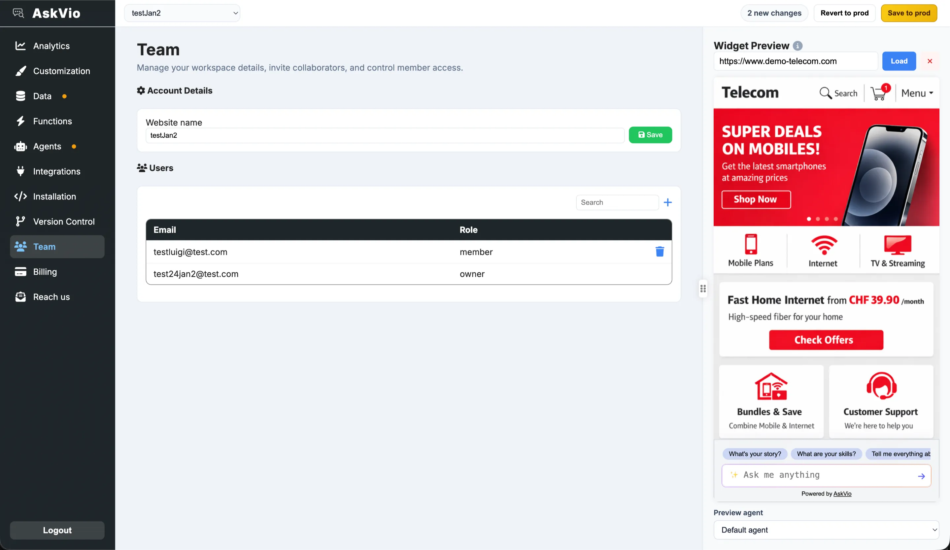950x550 pixels.
Task: Open the Functions page
Action: (57, 121)
